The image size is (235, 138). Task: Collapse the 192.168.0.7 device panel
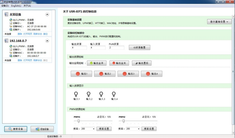pos(47,41)
